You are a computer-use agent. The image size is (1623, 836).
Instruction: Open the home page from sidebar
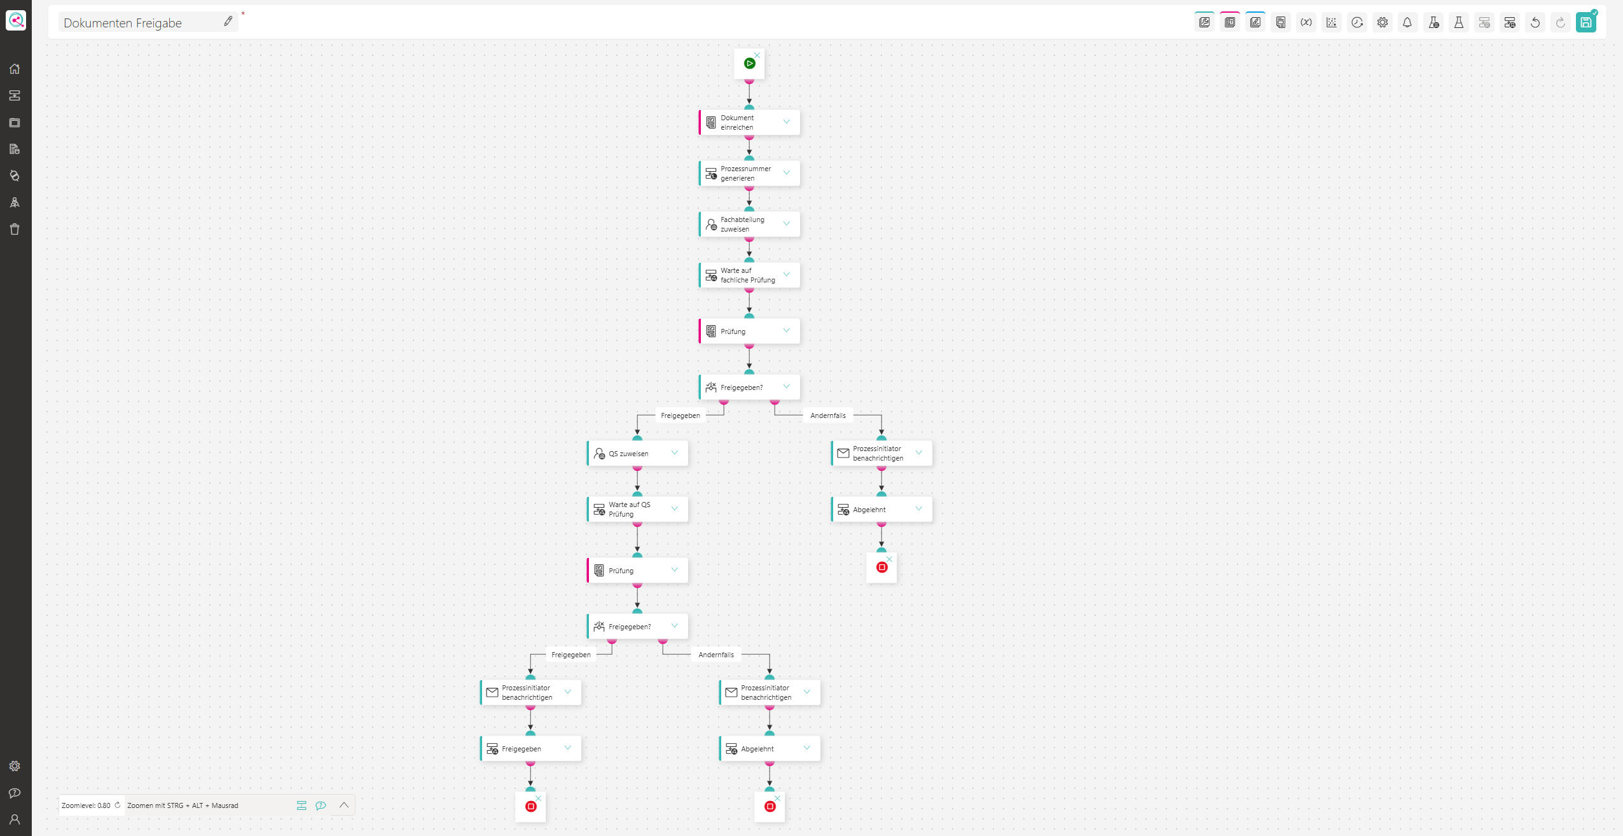15,69
